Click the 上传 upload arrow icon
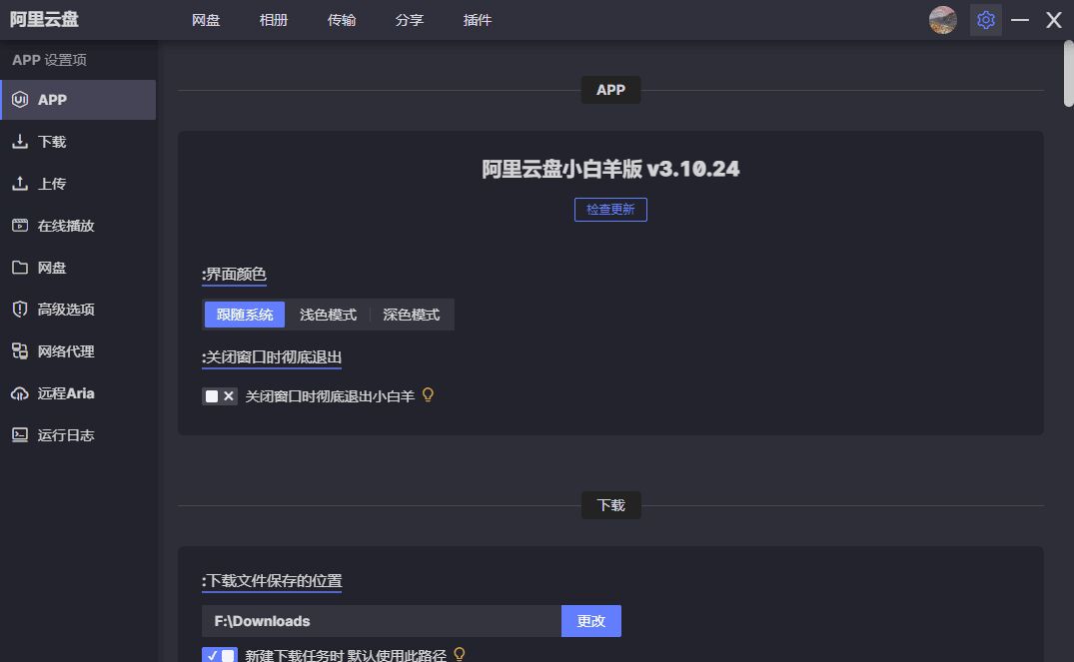The height and width of the screenshot is (662, 1074). (x=20, y=184)
